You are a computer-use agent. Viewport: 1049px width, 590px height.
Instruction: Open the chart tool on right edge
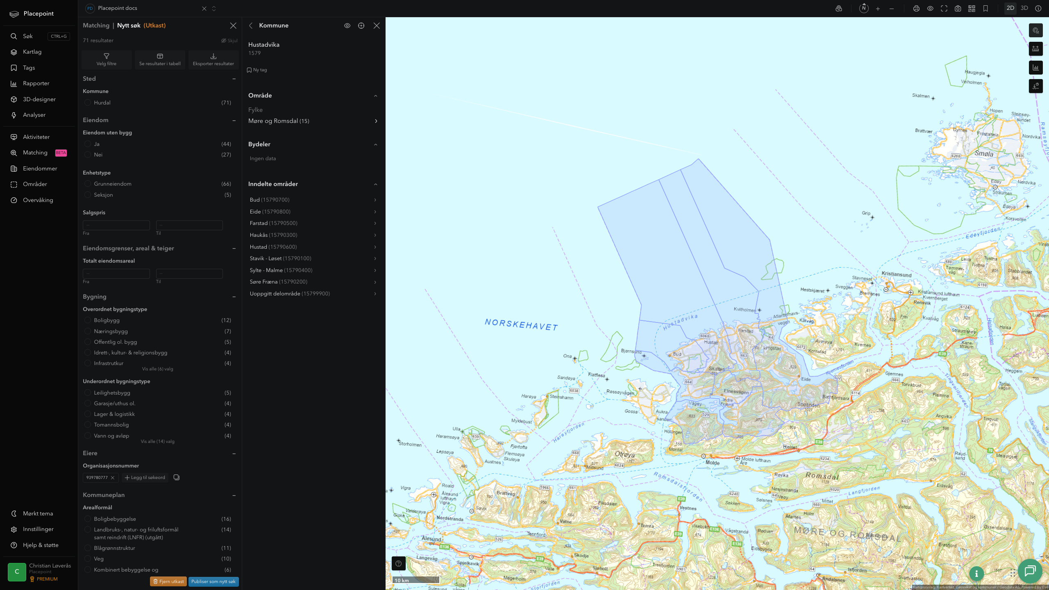pyautogui.click(x=1035, y=68)
